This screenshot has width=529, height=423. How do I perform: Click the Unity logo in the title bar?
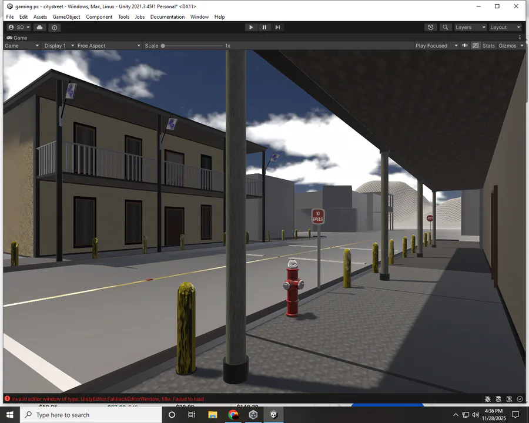[x=10, y=6]
